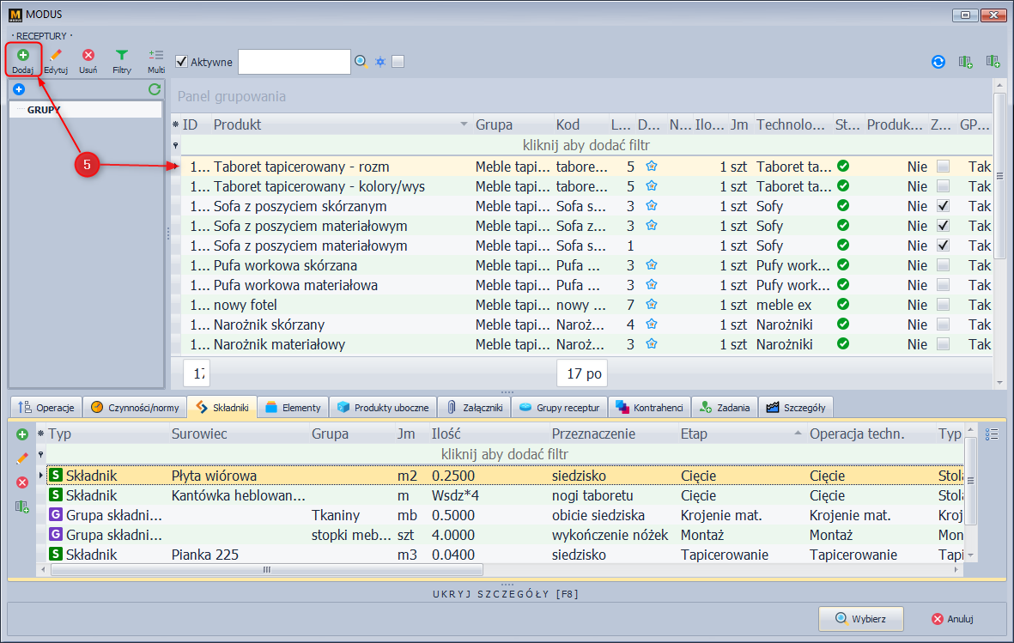This screenshot has width=1014, height=643.
Task: Open the Grupy receptur tab
Action: (x=561, y=408)
